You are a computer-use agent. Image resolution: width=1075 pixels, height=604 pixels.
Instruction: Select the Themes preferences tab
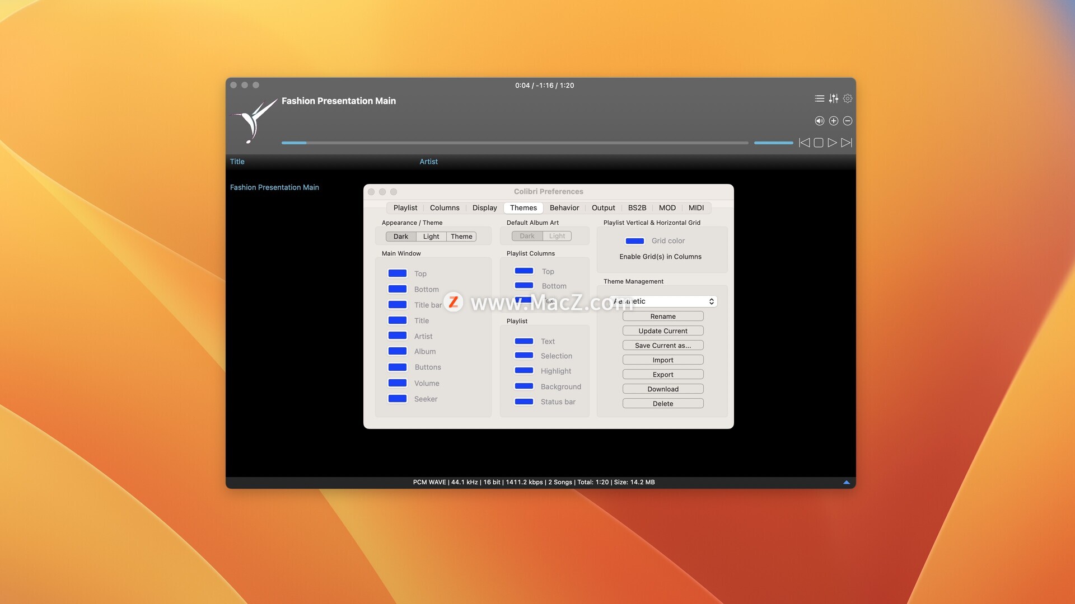(524, 207)
